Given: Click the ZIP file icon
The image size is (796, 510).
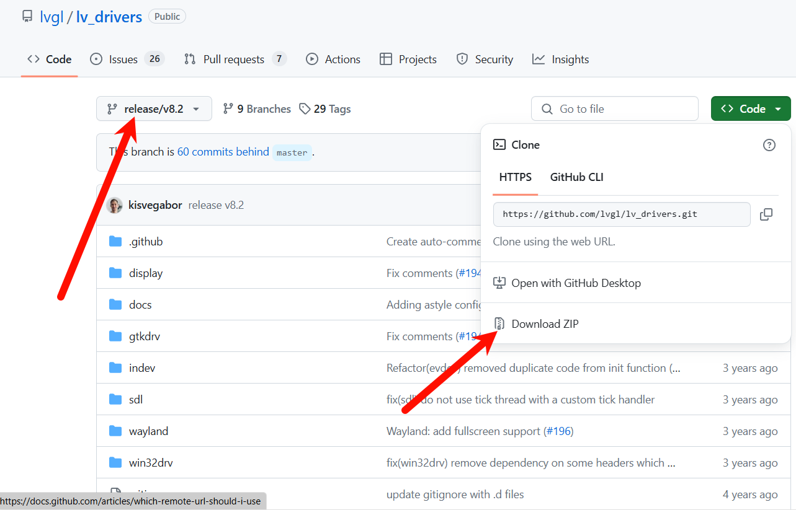Looking at the screenshot, I should pyautogui.click(x=499, y=323).
